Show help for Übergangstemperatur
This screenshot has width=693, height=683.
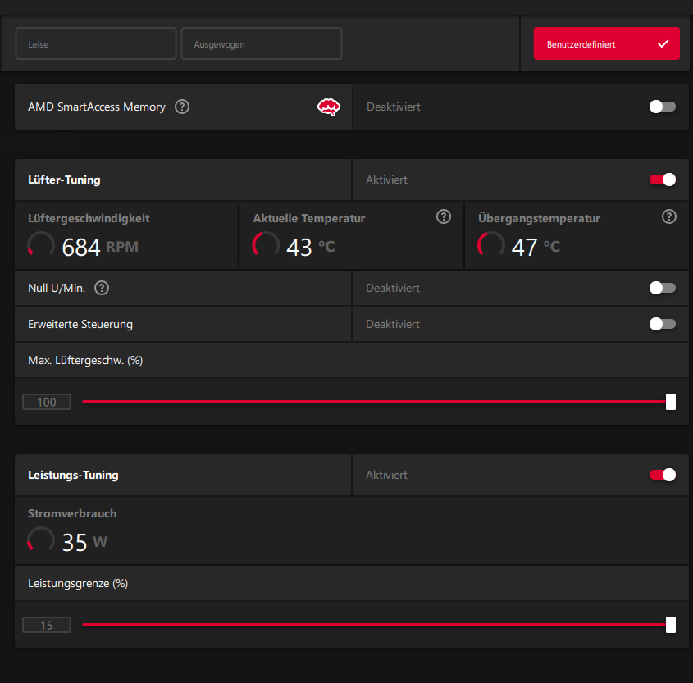point(668,217)
